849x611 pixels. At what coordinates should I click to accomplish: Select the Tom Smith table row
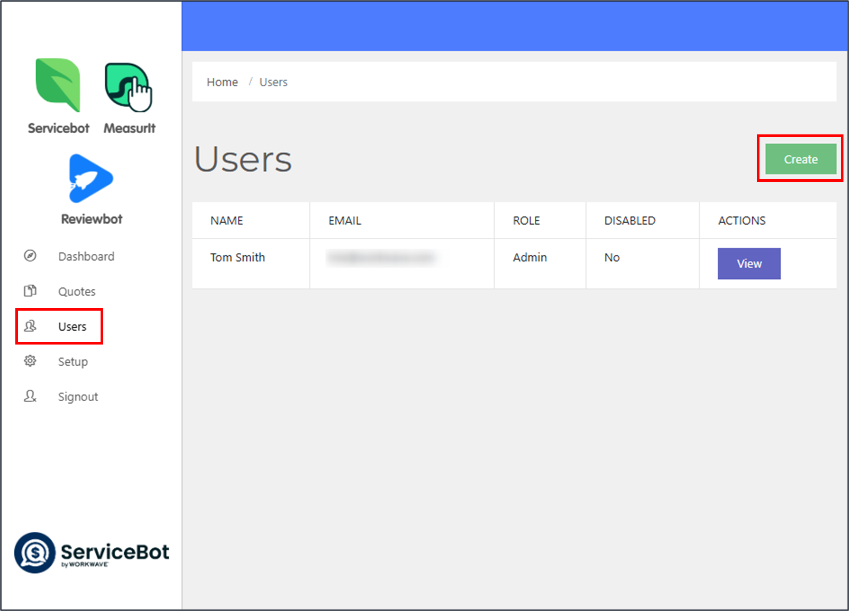(394, 263)
